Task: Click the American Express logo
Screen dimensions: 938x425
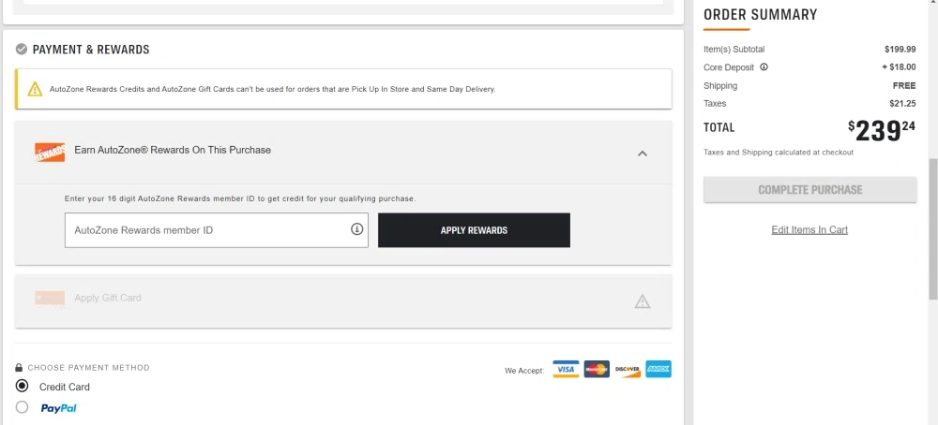Action: coord(658,369)
